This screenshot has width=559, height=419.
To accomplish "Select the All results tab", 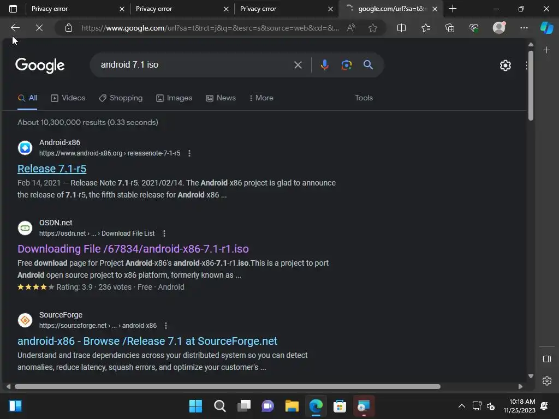I will tap(27, 98).
